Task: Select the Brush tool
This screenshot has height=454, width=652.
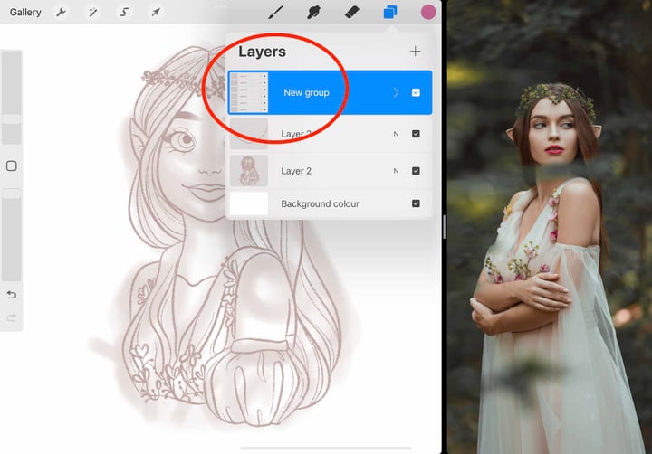Action: click(275, 12)
